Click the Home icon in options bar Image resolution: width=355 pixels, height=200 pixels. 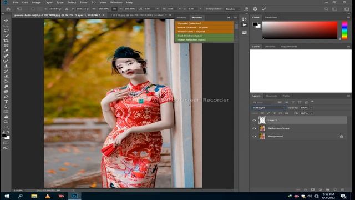(x=8, y=9)
